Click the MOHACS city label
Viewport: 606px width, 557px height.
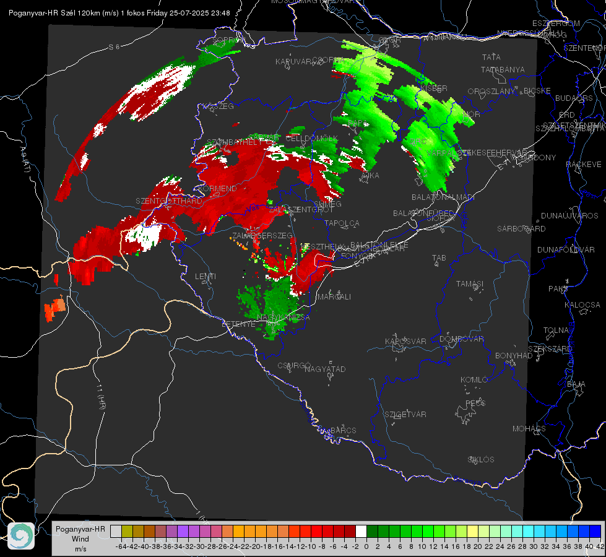click(x=529, y=429)
